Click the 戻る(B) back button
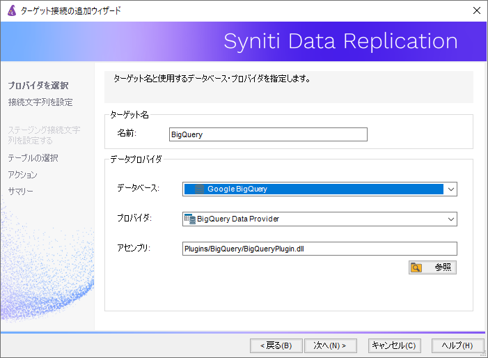 (276, 345)
